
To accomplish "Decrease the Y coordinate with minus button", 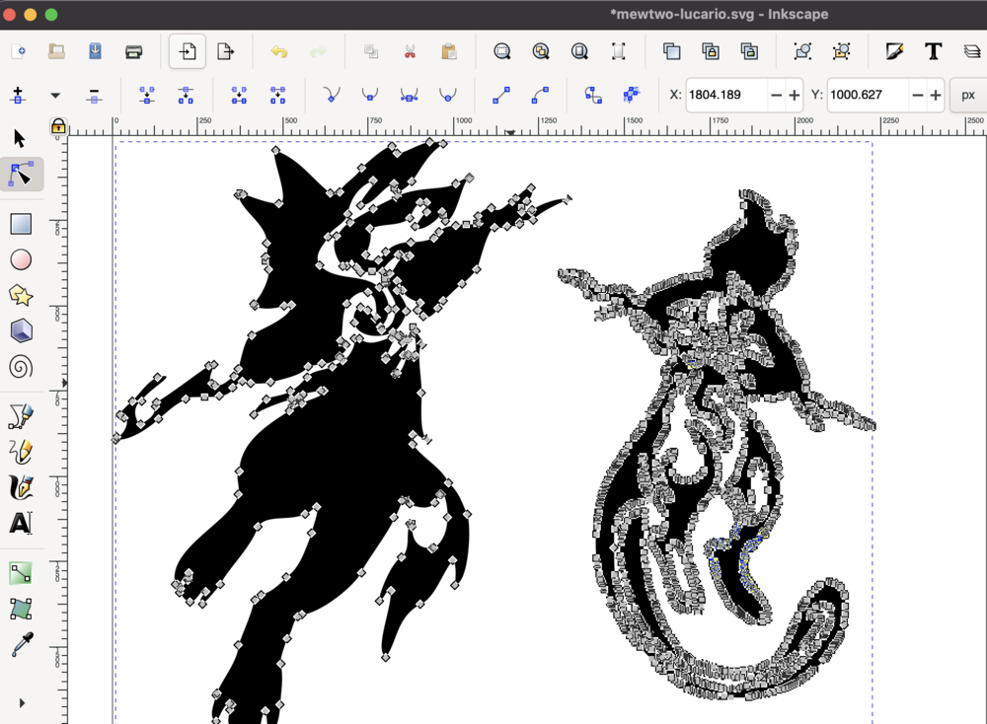I will click(918, 95).
